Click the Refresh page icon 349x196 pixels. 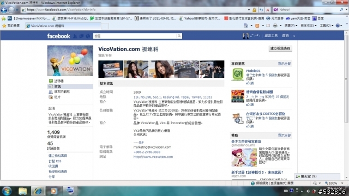(x=261, y=10)
